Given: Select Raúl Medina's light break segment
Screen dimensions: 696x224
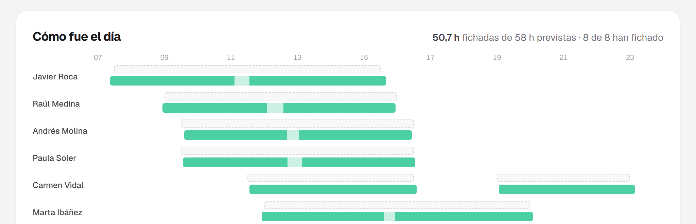Looking at the screenshot, I should tap(275, 108).
